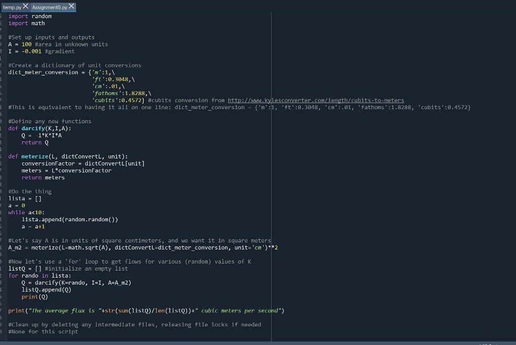Click the vertical ruler guide line
The height and width of the screenshot is (345, 516).
271,176
